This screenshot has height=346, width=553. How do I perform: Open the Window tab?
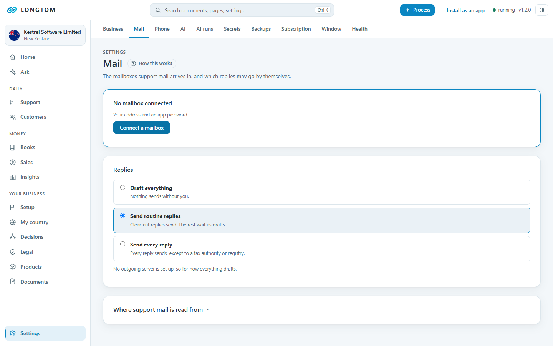click(x=331, y=29)
